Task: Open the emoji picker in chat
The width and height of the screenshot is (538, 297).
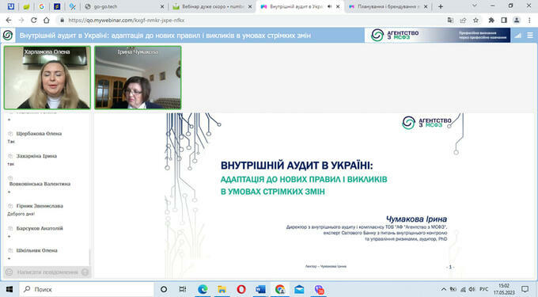Action: click(x=9, y=272)
